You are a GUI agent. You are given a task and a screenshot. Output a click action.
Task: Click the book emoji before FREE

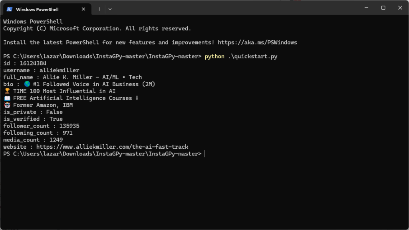pos(6,98)
